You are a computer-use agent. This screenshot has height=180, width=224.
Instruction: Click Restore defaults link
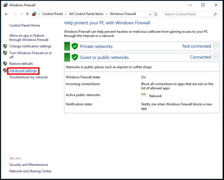(21, 63)
